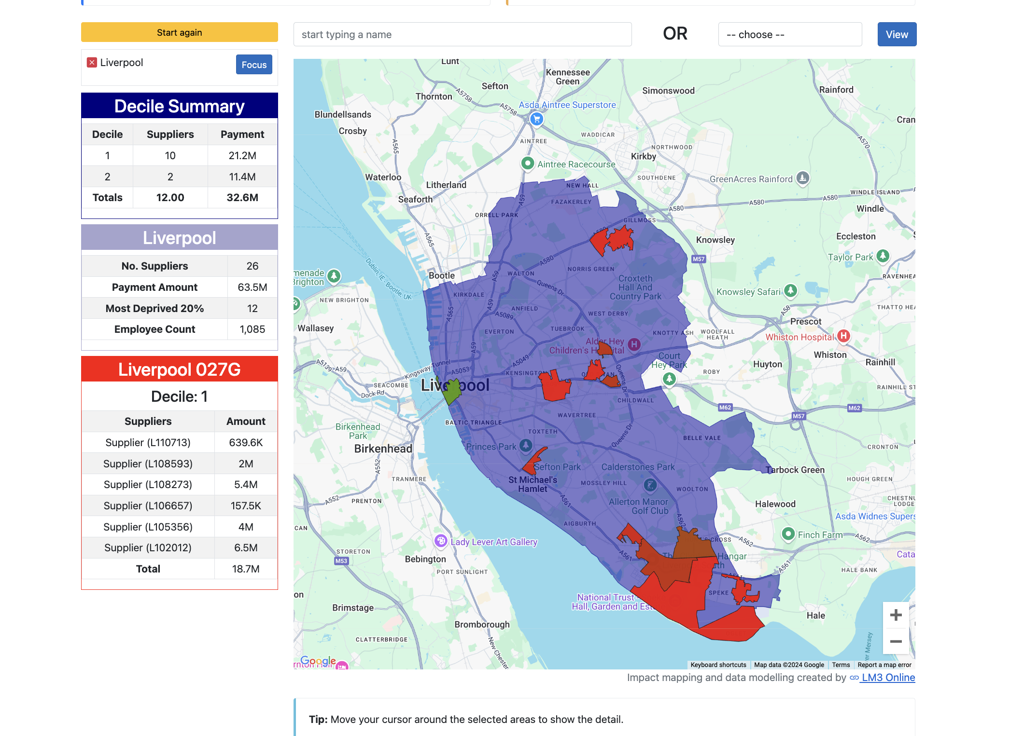Click Report a map error
1010x736 pixels.
(884, 665)
